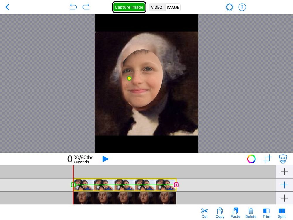Click the 00/60ths seconds time readout
The width and height of the screenshot is (293, 220).
pos(80,159)
